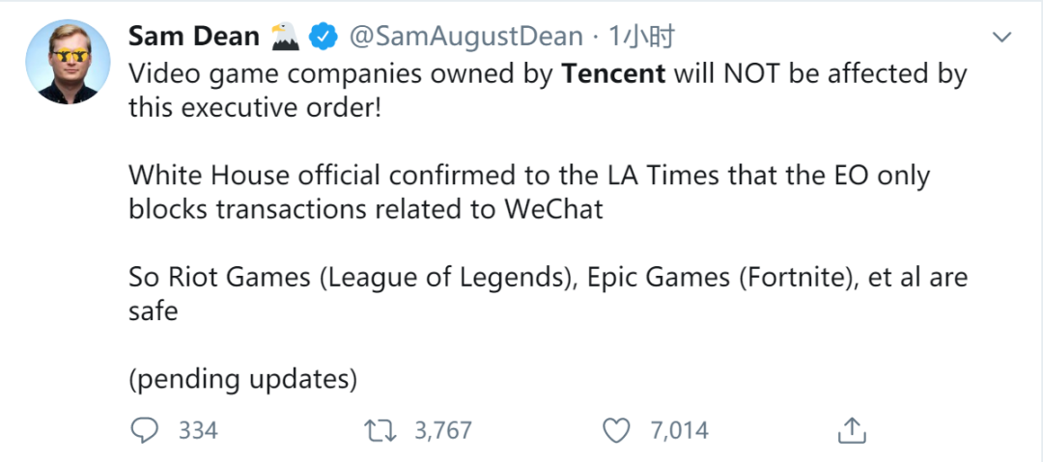The image size is (1043, 462).
Task: Open the @SamAugustDean handle link
Action: coord(465,38)
